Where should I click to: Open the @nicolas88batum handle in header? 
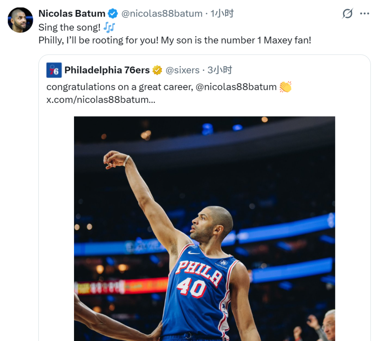point(162,13)
